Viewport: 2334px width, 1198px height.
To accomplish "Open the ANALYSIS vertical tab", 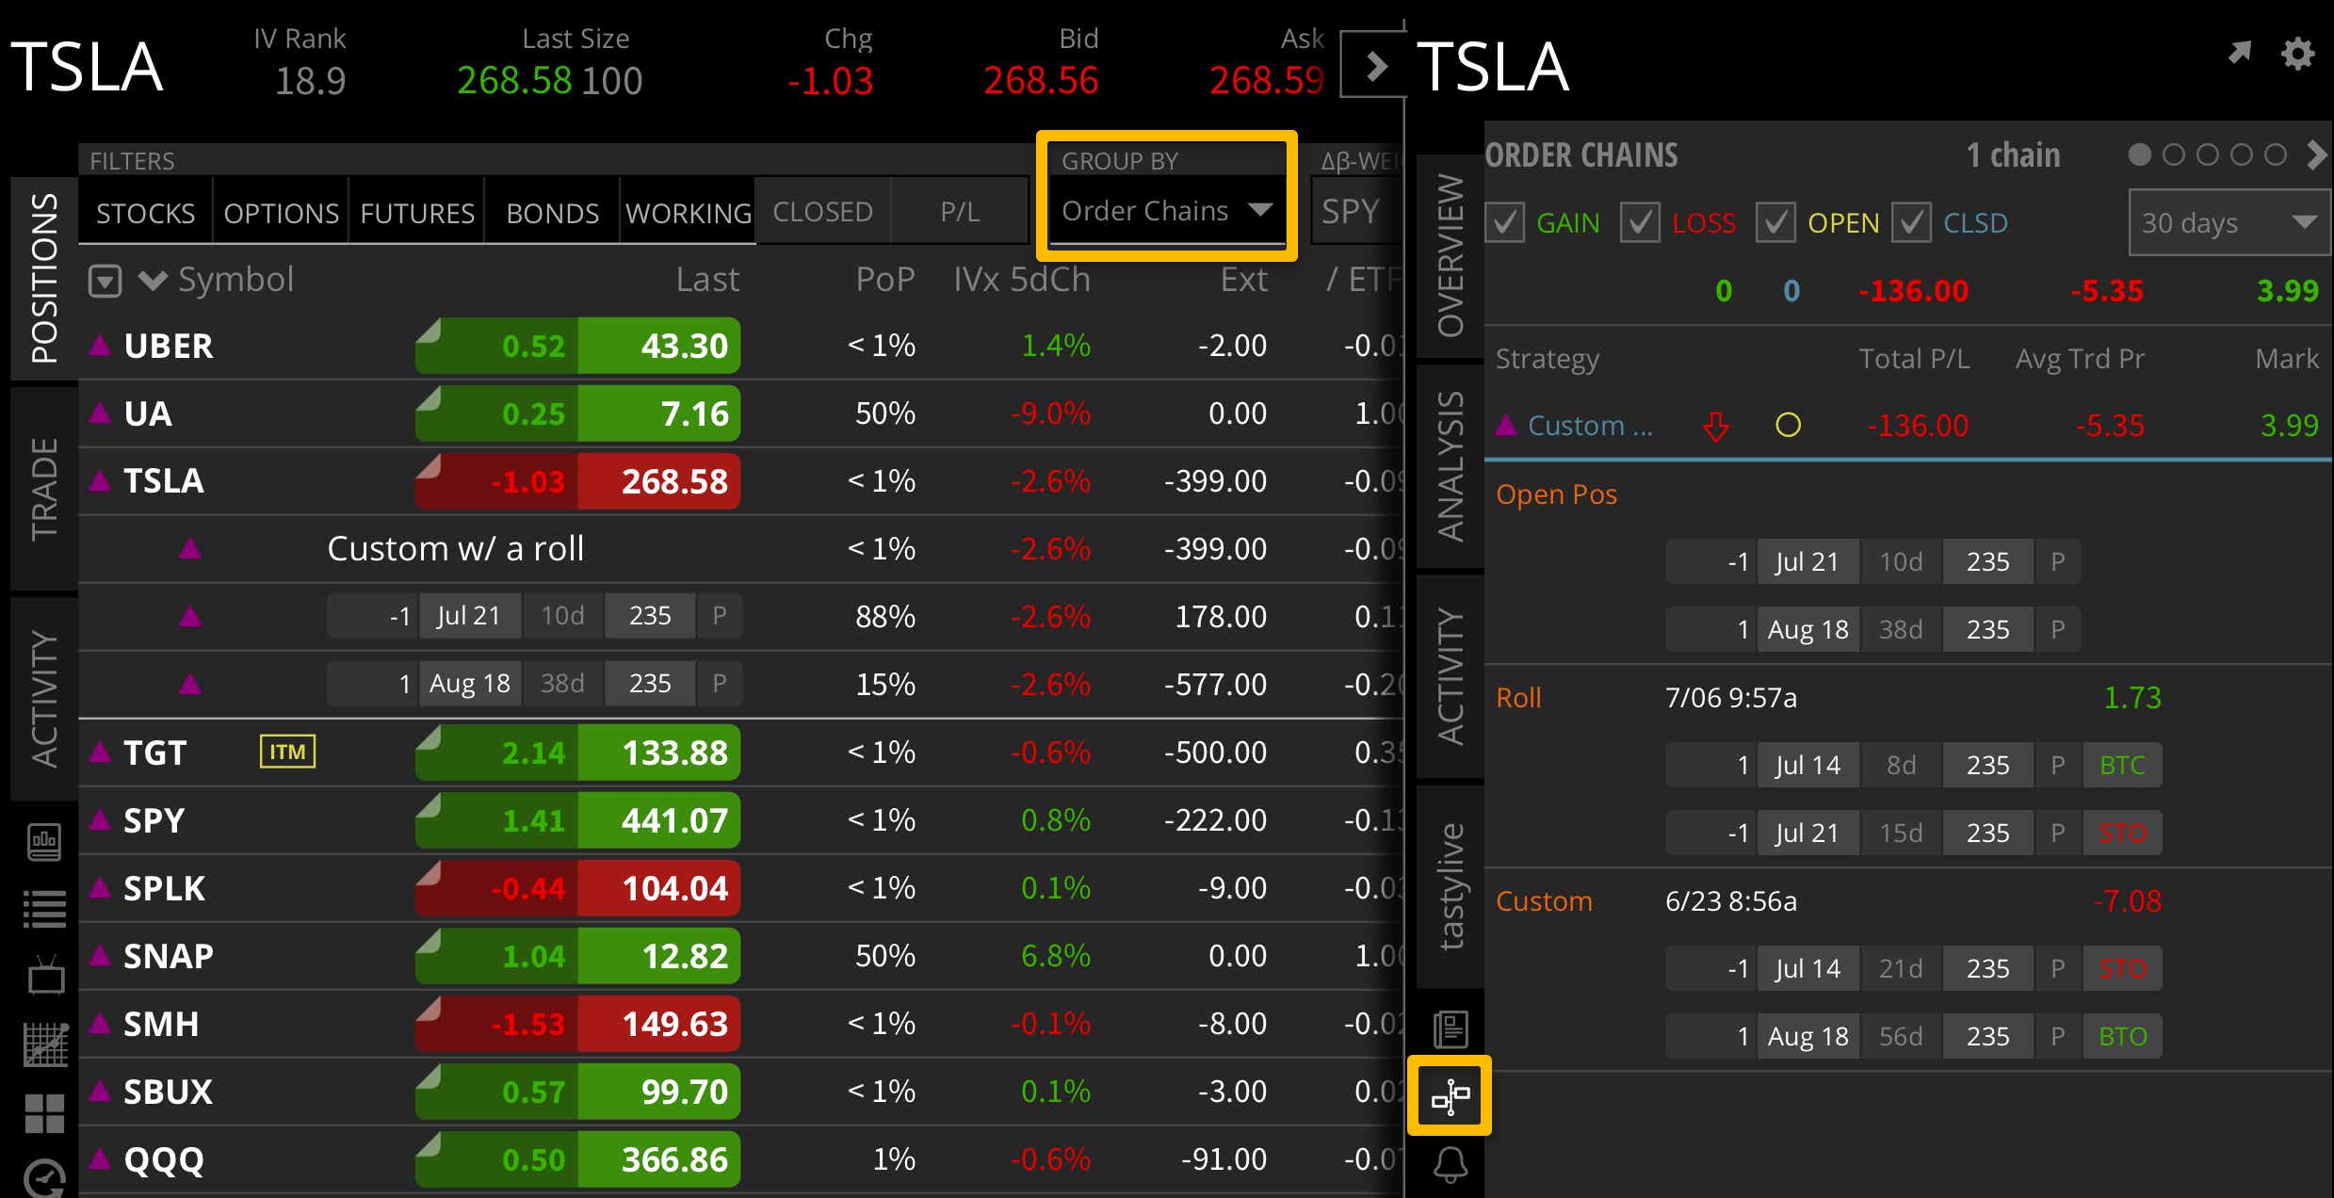I will click(1450, 465).
